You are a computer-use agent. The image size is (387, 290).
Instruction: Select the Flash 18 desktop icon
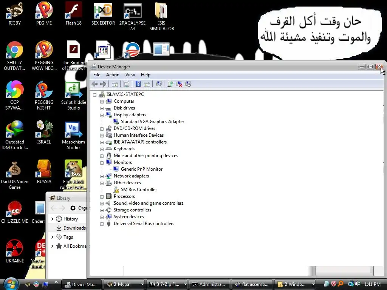(74, 14)
